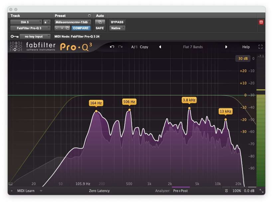
Task: Open Zero Latency processing mode menu
Action: tap(99, 191)
